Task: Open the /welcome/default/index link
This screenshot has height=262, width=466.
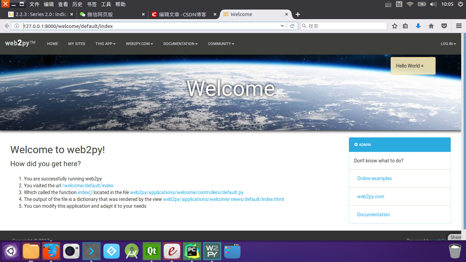Action: point(88,186)
